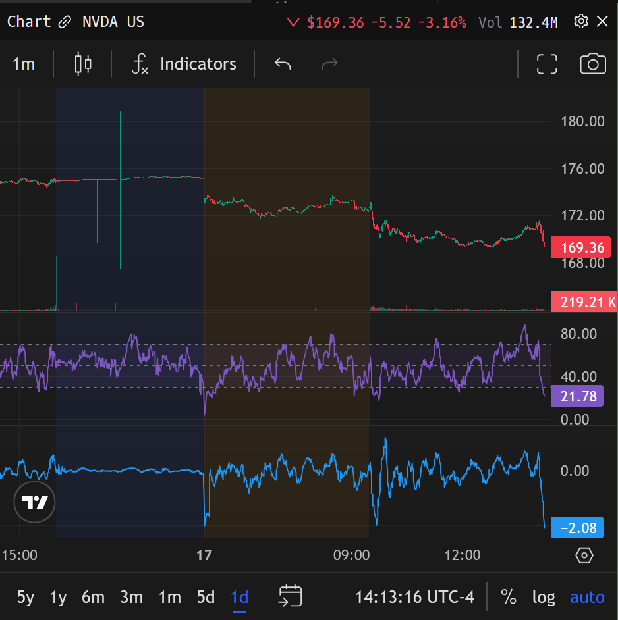Image resolution: width=618 pixels, height=620 pixels.
Task: Open the go-to-date calendar
Action: click(x=290, y=596)
